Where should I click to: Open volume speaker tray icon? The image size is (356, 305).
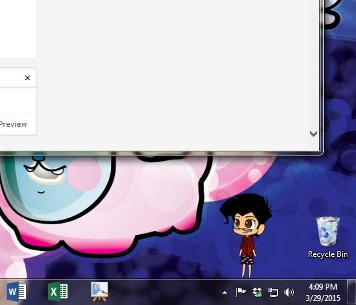pyautogui.click(x=289, y=292)
